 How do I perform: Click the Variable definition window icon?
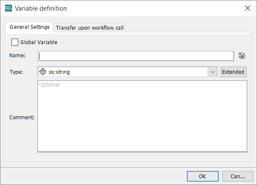click(x=8, y=8)
